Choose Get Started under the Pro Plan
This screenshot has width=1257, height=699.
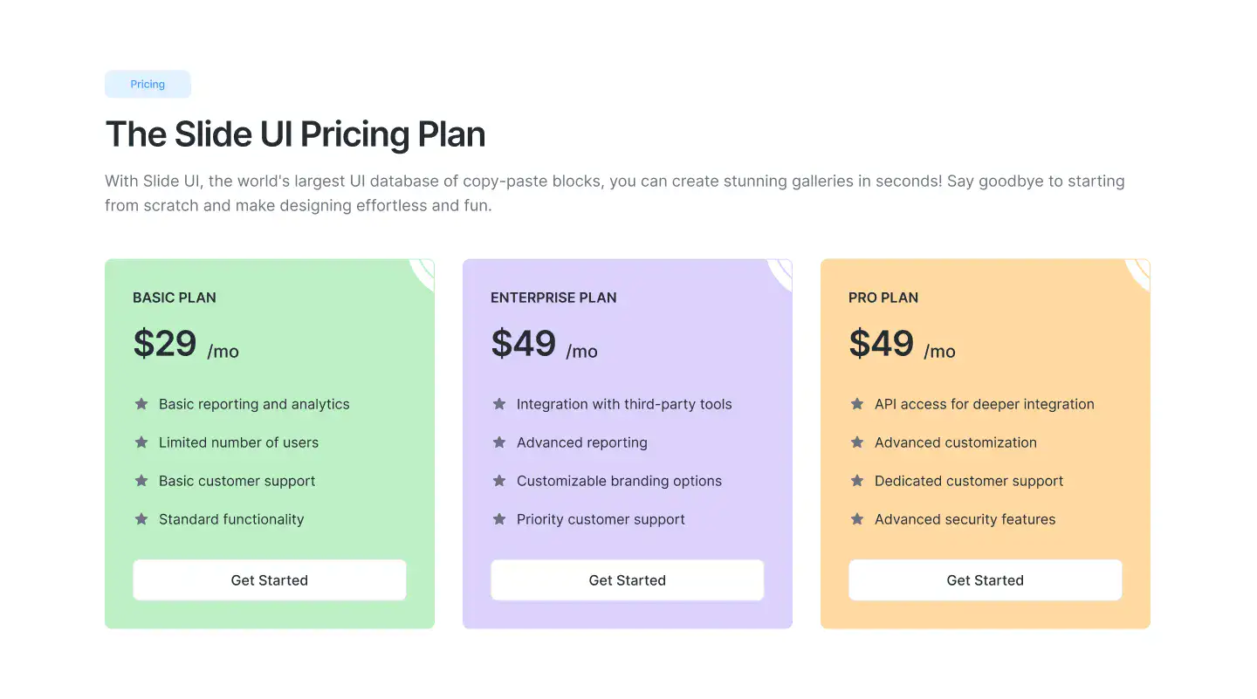coord(985,580)
